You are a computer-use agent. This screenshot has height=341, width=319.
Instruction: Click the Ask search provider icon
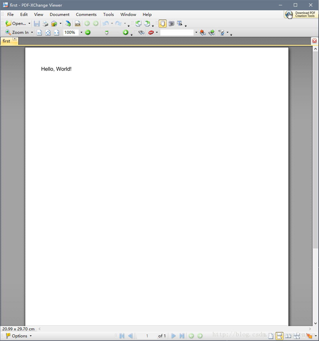(x=151, y=33)
